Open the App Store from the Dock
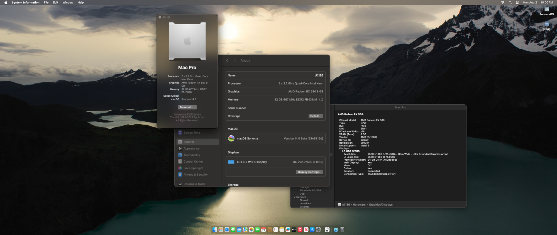The height and width of the screenshot is (235, 557). (x=312, y=230)
